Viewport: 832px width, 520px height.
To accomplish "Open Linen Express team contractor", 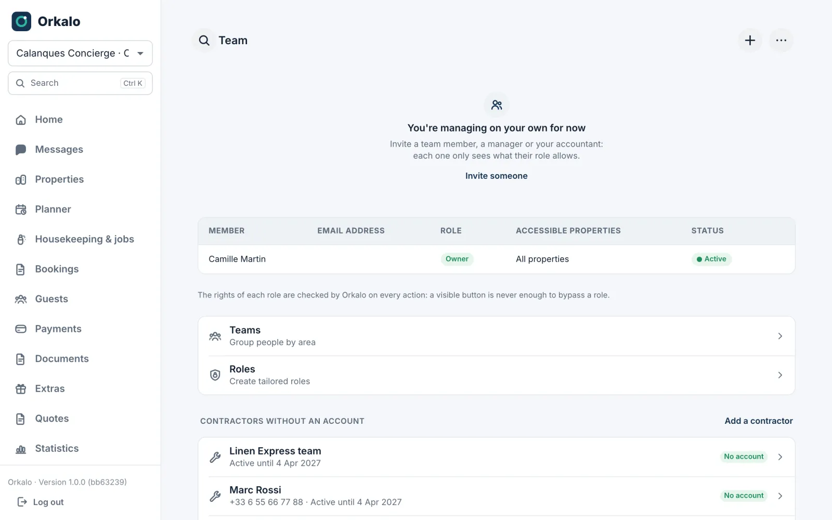I will 497,457.
